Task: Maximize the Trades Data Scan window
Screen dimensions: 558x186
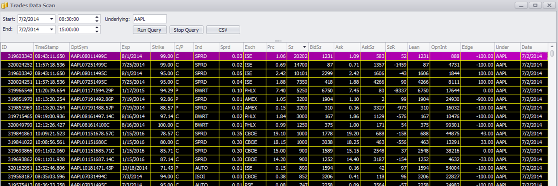Action: pyautogui.click(x=535, y=5)
